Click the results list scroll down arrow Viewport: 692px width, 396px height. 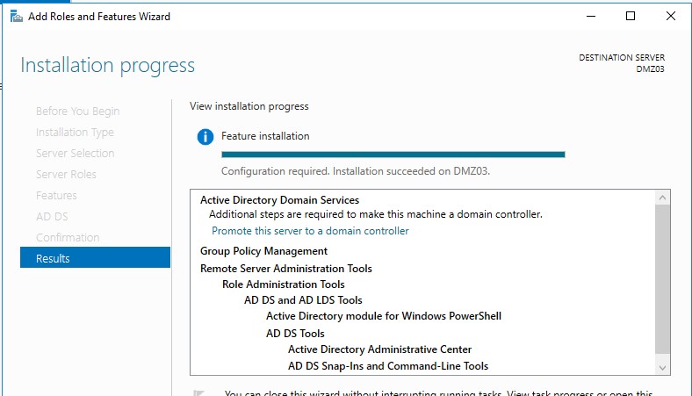point(662,368)
